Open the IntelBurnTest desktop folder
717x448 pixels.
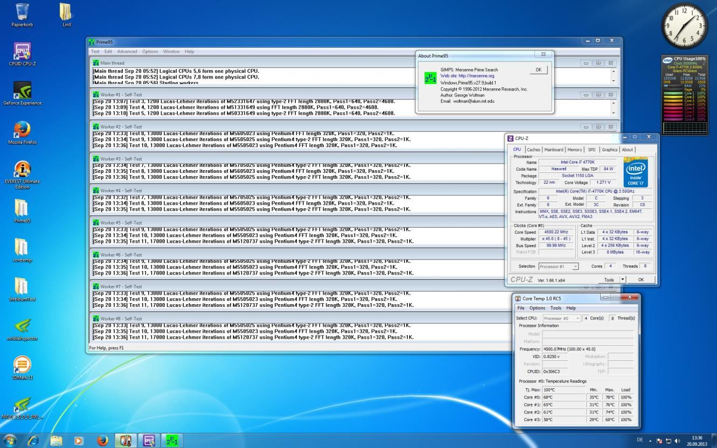[22, 288]
